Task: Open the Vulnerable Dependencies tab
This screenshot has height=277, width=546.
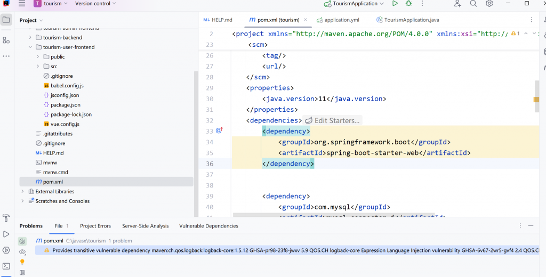Action: coord(208,226)
